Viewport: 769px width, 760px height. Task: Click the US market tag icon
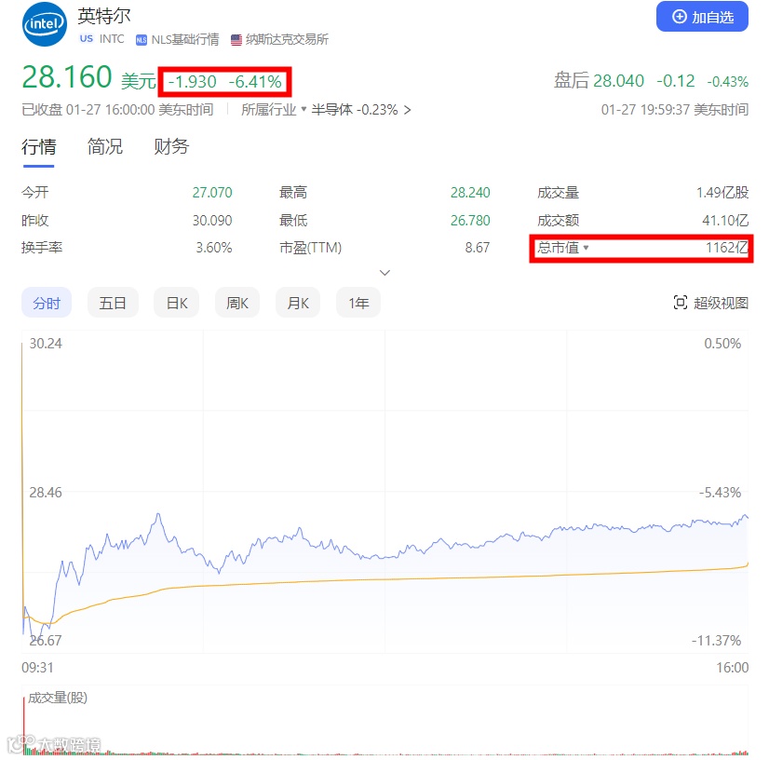[x=87, y=39]
